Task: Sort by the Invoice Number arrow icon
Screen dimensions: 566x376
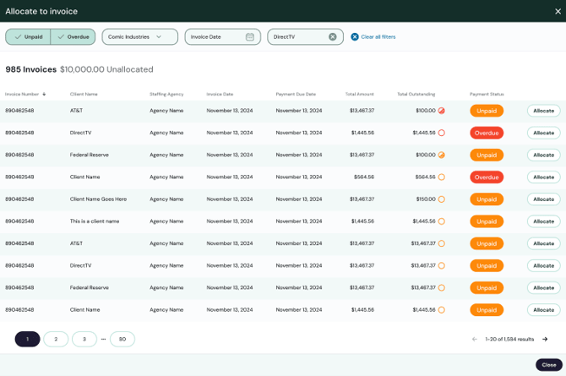Action: click(44, 94)
